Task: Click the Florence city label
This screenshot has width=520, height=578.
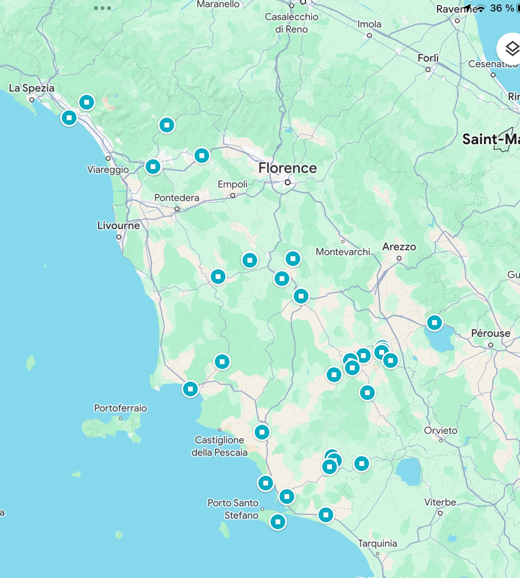Action: pos(288,168)
